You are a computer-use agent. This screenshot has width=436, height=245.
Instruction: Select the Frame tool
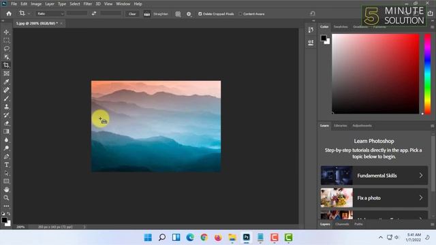coord(6,73)
